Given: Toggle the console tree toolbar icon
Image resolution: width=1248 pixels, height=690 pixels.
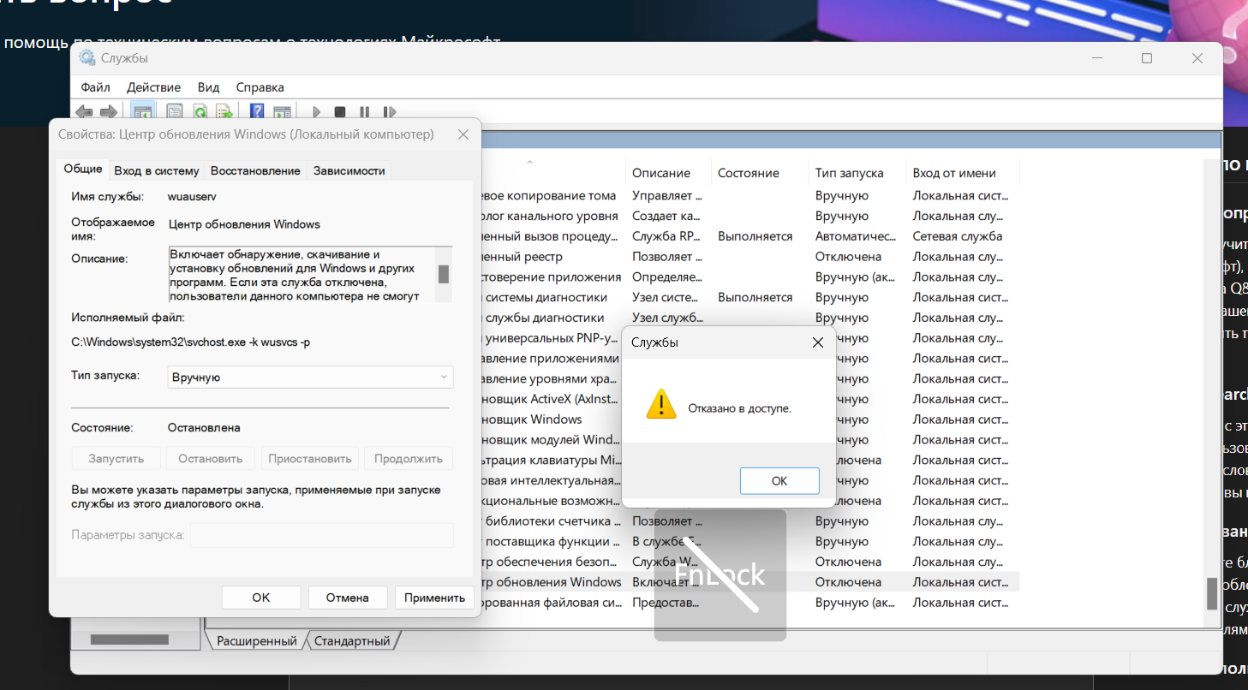Looking at the screenshot, I should pyautogui.click(x=142, y=112).
